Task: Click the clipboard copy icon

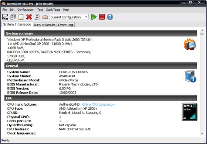Action: click(x=21, y=17)
